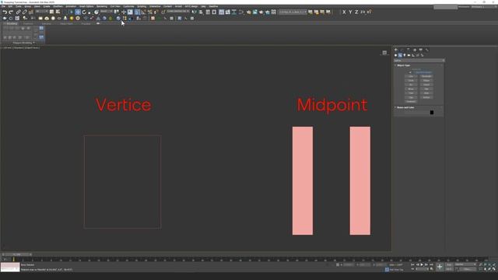Switch to the Modify command panel

click(402, 50)
